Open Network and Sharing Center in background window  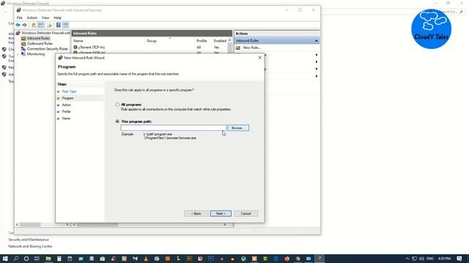pos(30,246)
